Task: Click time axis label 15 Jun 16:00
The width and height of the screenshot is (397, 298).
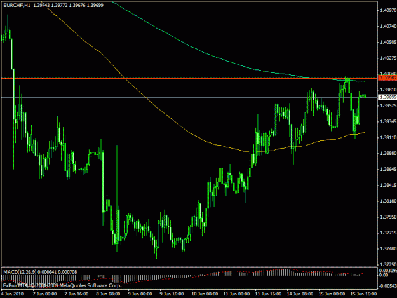Action: pyautogui.click(x=363, y=294)
